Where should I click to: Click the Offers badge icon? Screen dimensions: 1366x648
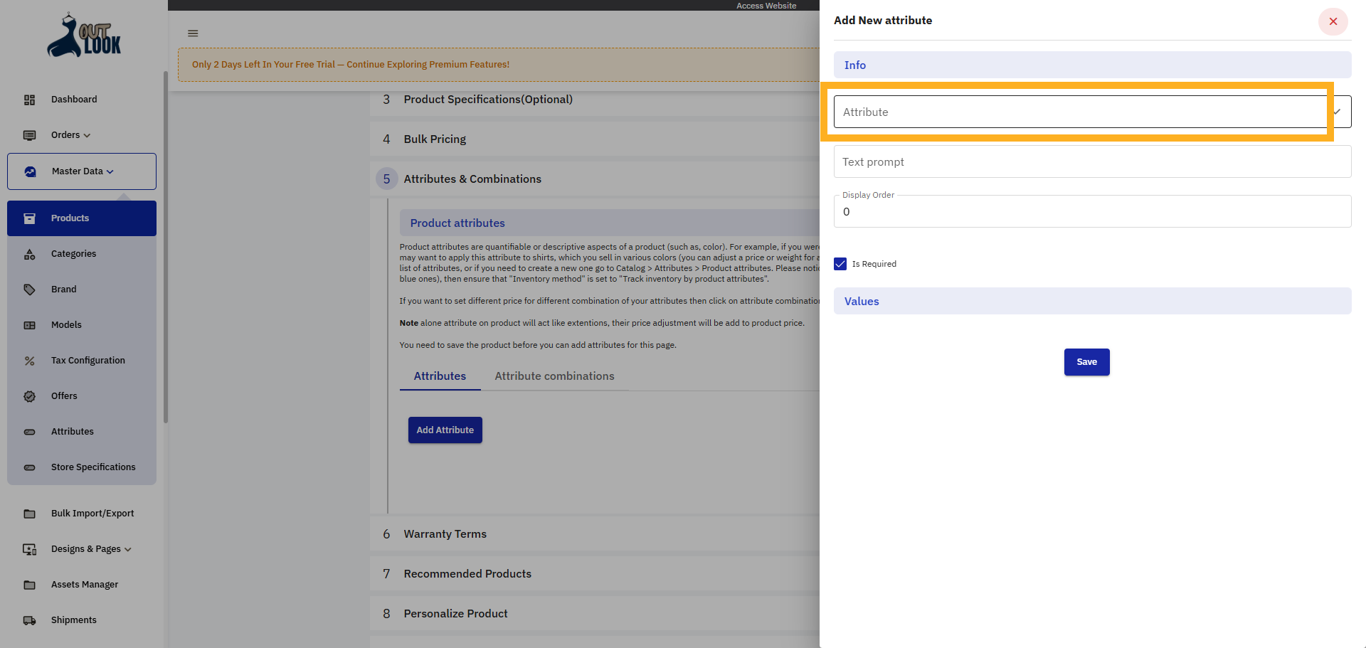coord(29,396)
